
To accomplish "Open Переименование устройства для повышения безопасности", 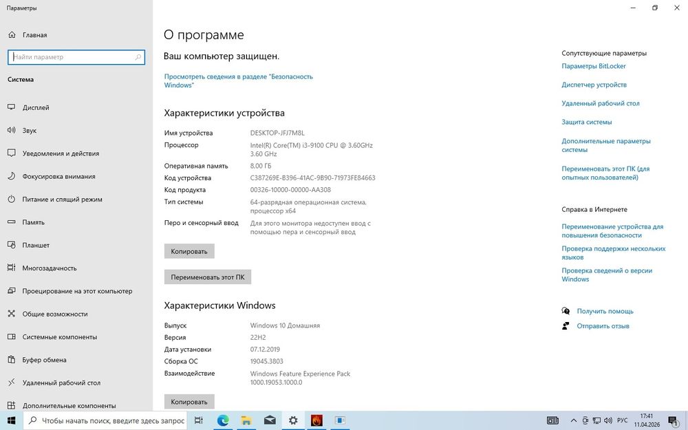I will [612, 230].
